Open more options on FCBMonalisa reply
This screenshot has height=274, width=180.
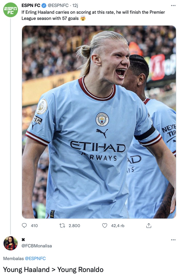(x=173, y=240)
